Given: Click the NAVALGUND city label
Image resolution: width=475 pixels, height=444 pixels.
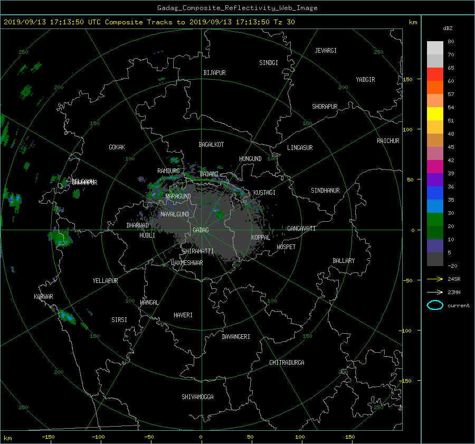Looking at the screenshot, I should (x=175, y=214).
